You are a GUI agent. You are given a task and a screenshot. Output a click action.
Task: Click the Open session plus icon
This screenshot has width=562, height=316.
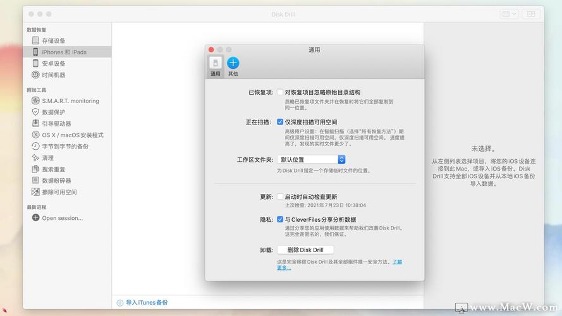tap(35, 217)
